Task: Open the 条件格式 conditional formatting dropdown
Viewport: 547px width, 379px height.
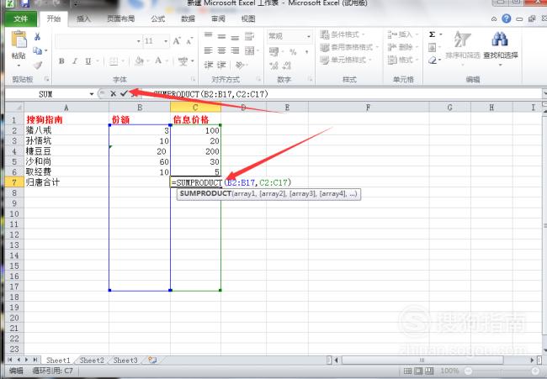Action: click(x=343, y=34)
